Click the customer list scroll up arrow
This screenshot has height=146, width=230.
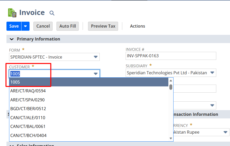coord(171,80)
